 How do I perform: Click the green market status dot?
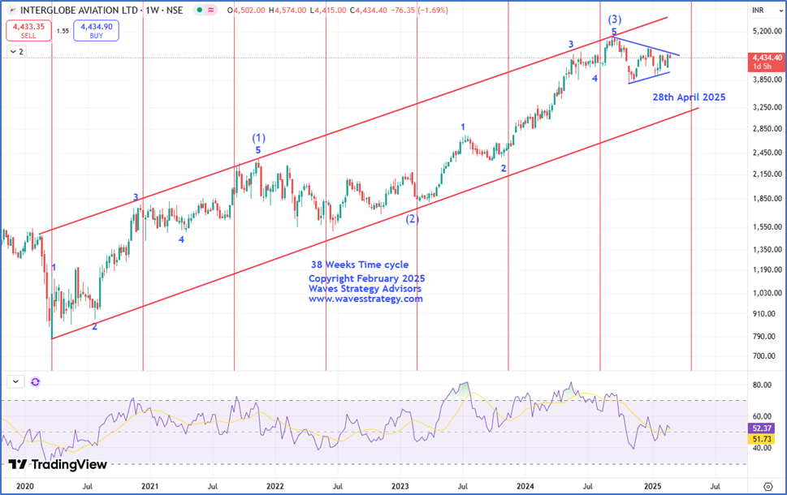[200, 10]
